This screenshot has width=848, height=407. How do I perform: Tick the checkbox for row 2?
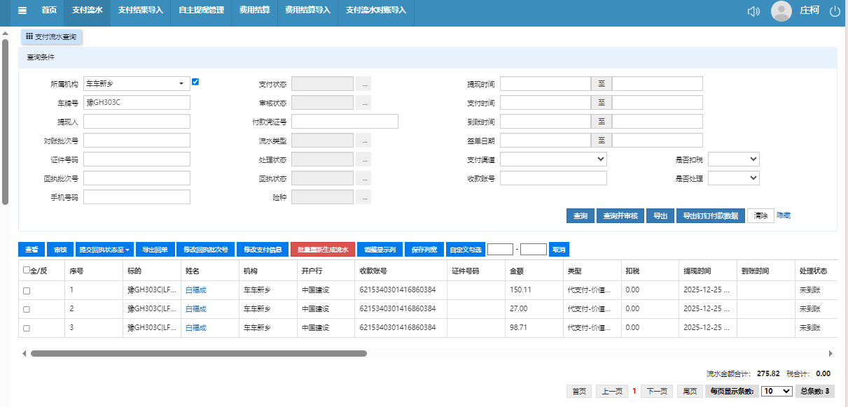(27, 309)
